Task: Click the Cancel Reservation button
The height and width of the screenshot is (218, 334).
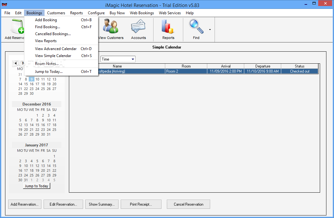Action: [x=189, y=204]
